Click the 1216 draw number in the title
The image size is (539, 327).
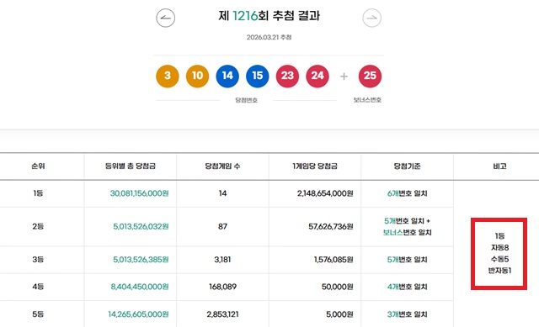click(245, 16)
